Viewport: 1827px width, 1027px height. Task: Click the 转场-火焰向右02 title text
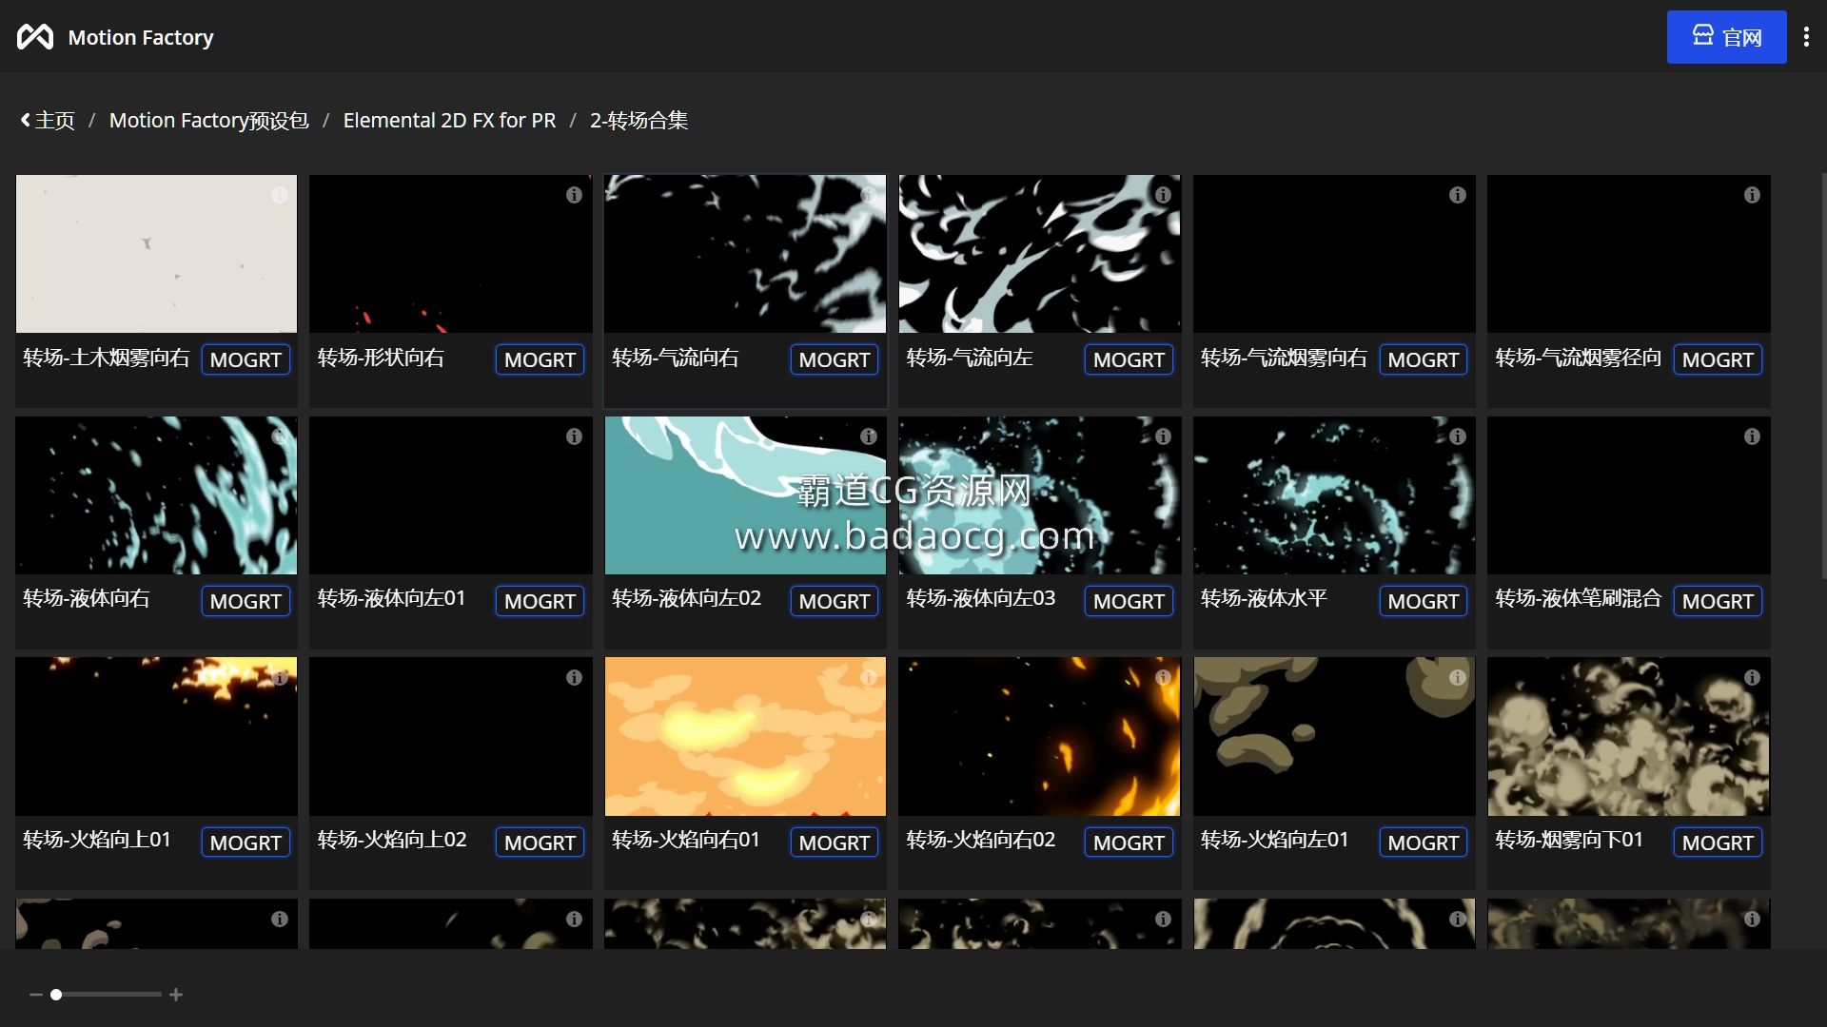(x=981, y=841)
